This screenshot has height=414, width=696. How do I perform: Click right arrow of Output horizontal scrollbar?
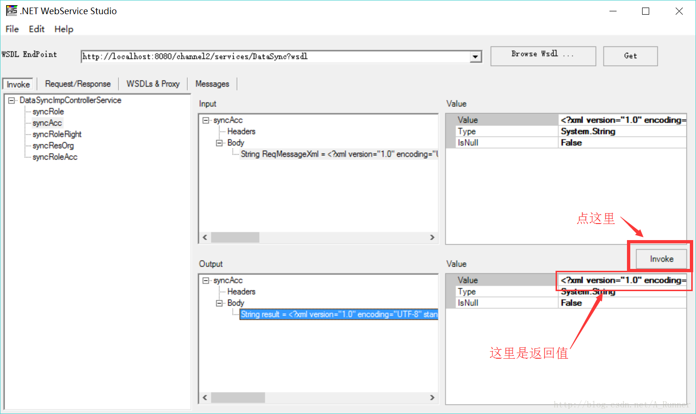432,397
